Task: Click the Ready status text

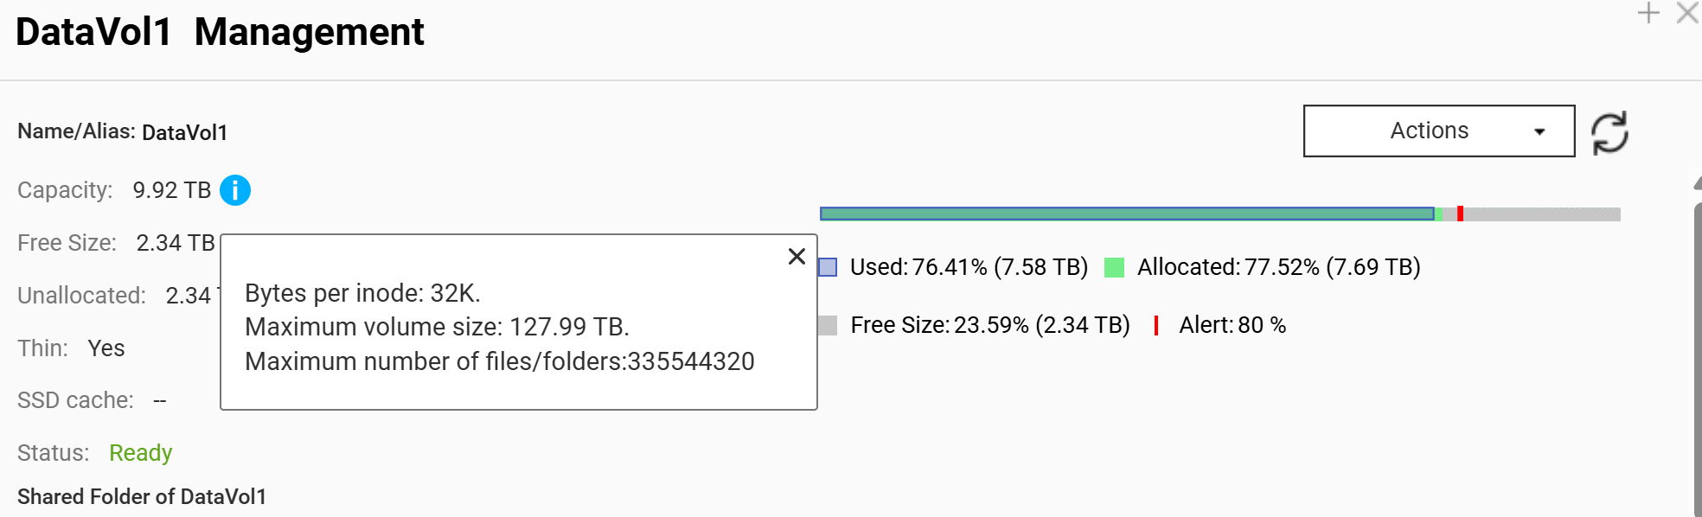Action: click(140, 453)
